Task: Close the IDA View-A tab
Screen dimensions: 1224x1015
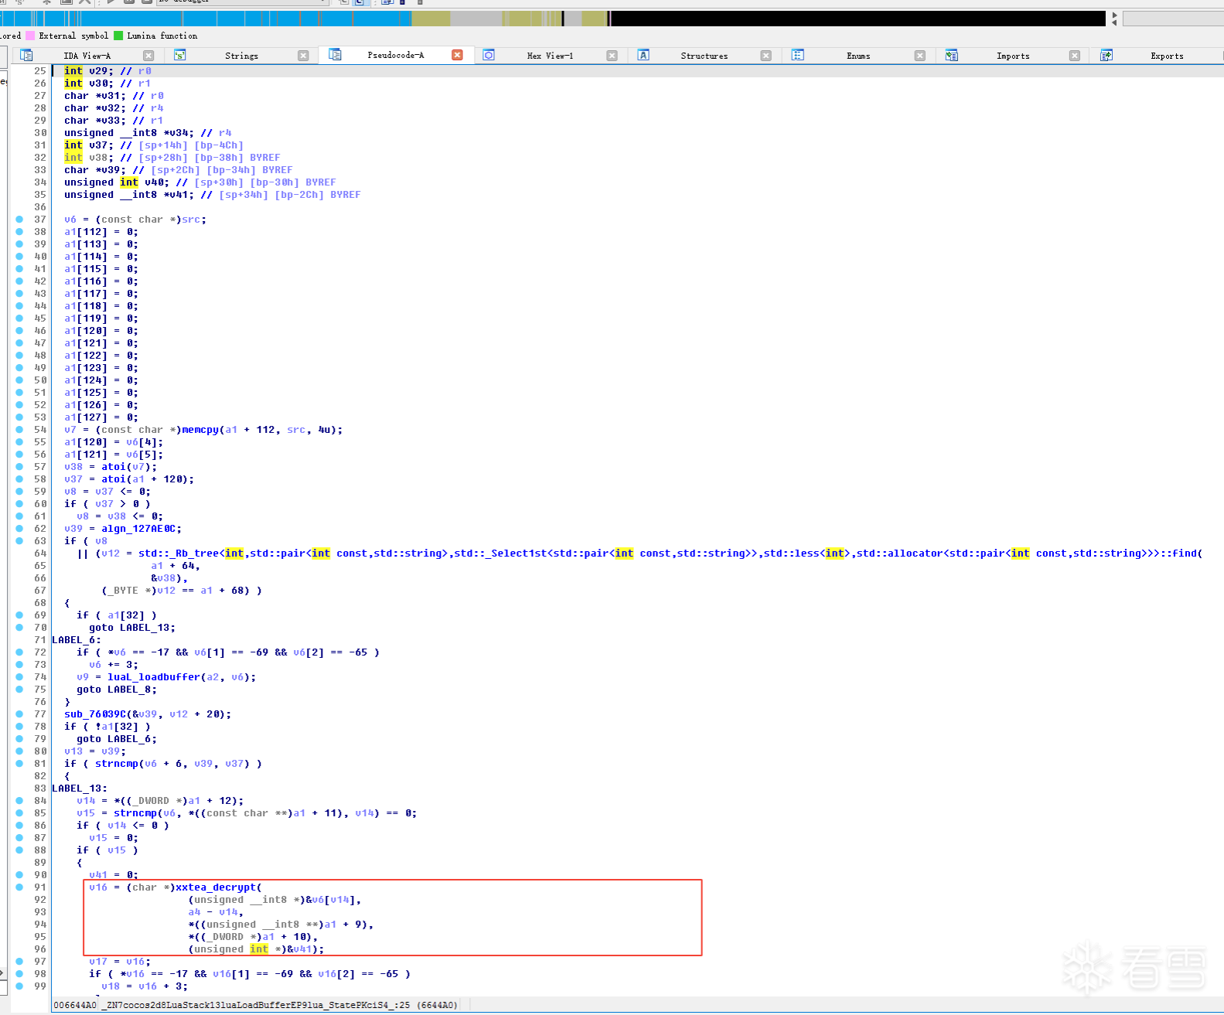Action: (x=148, y=56)
